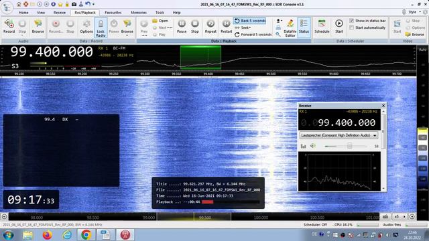The width and height of the screenshot is (429, 241).
Task: Browse the Video recordings folder
Action: [415, 35]
